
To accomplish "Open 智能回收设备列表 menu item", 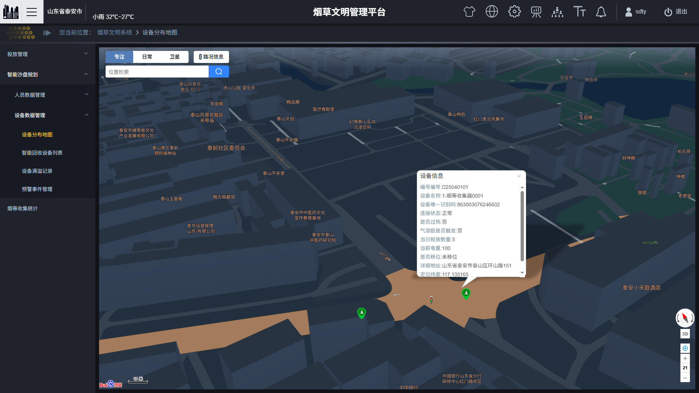I will 42,153.
